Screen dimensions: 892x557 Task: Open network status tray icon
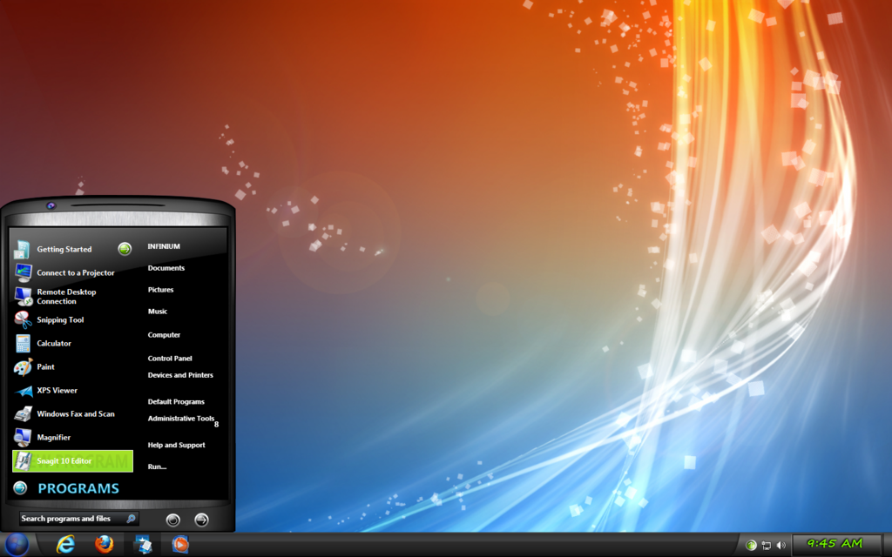[x=767, y=545]
